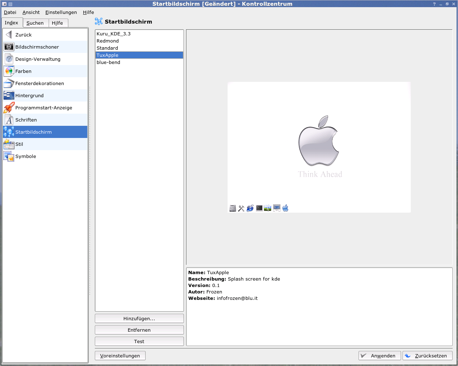Select Standard splash theme
This screenshot has width=458, height=366.
tap(139, 48)
